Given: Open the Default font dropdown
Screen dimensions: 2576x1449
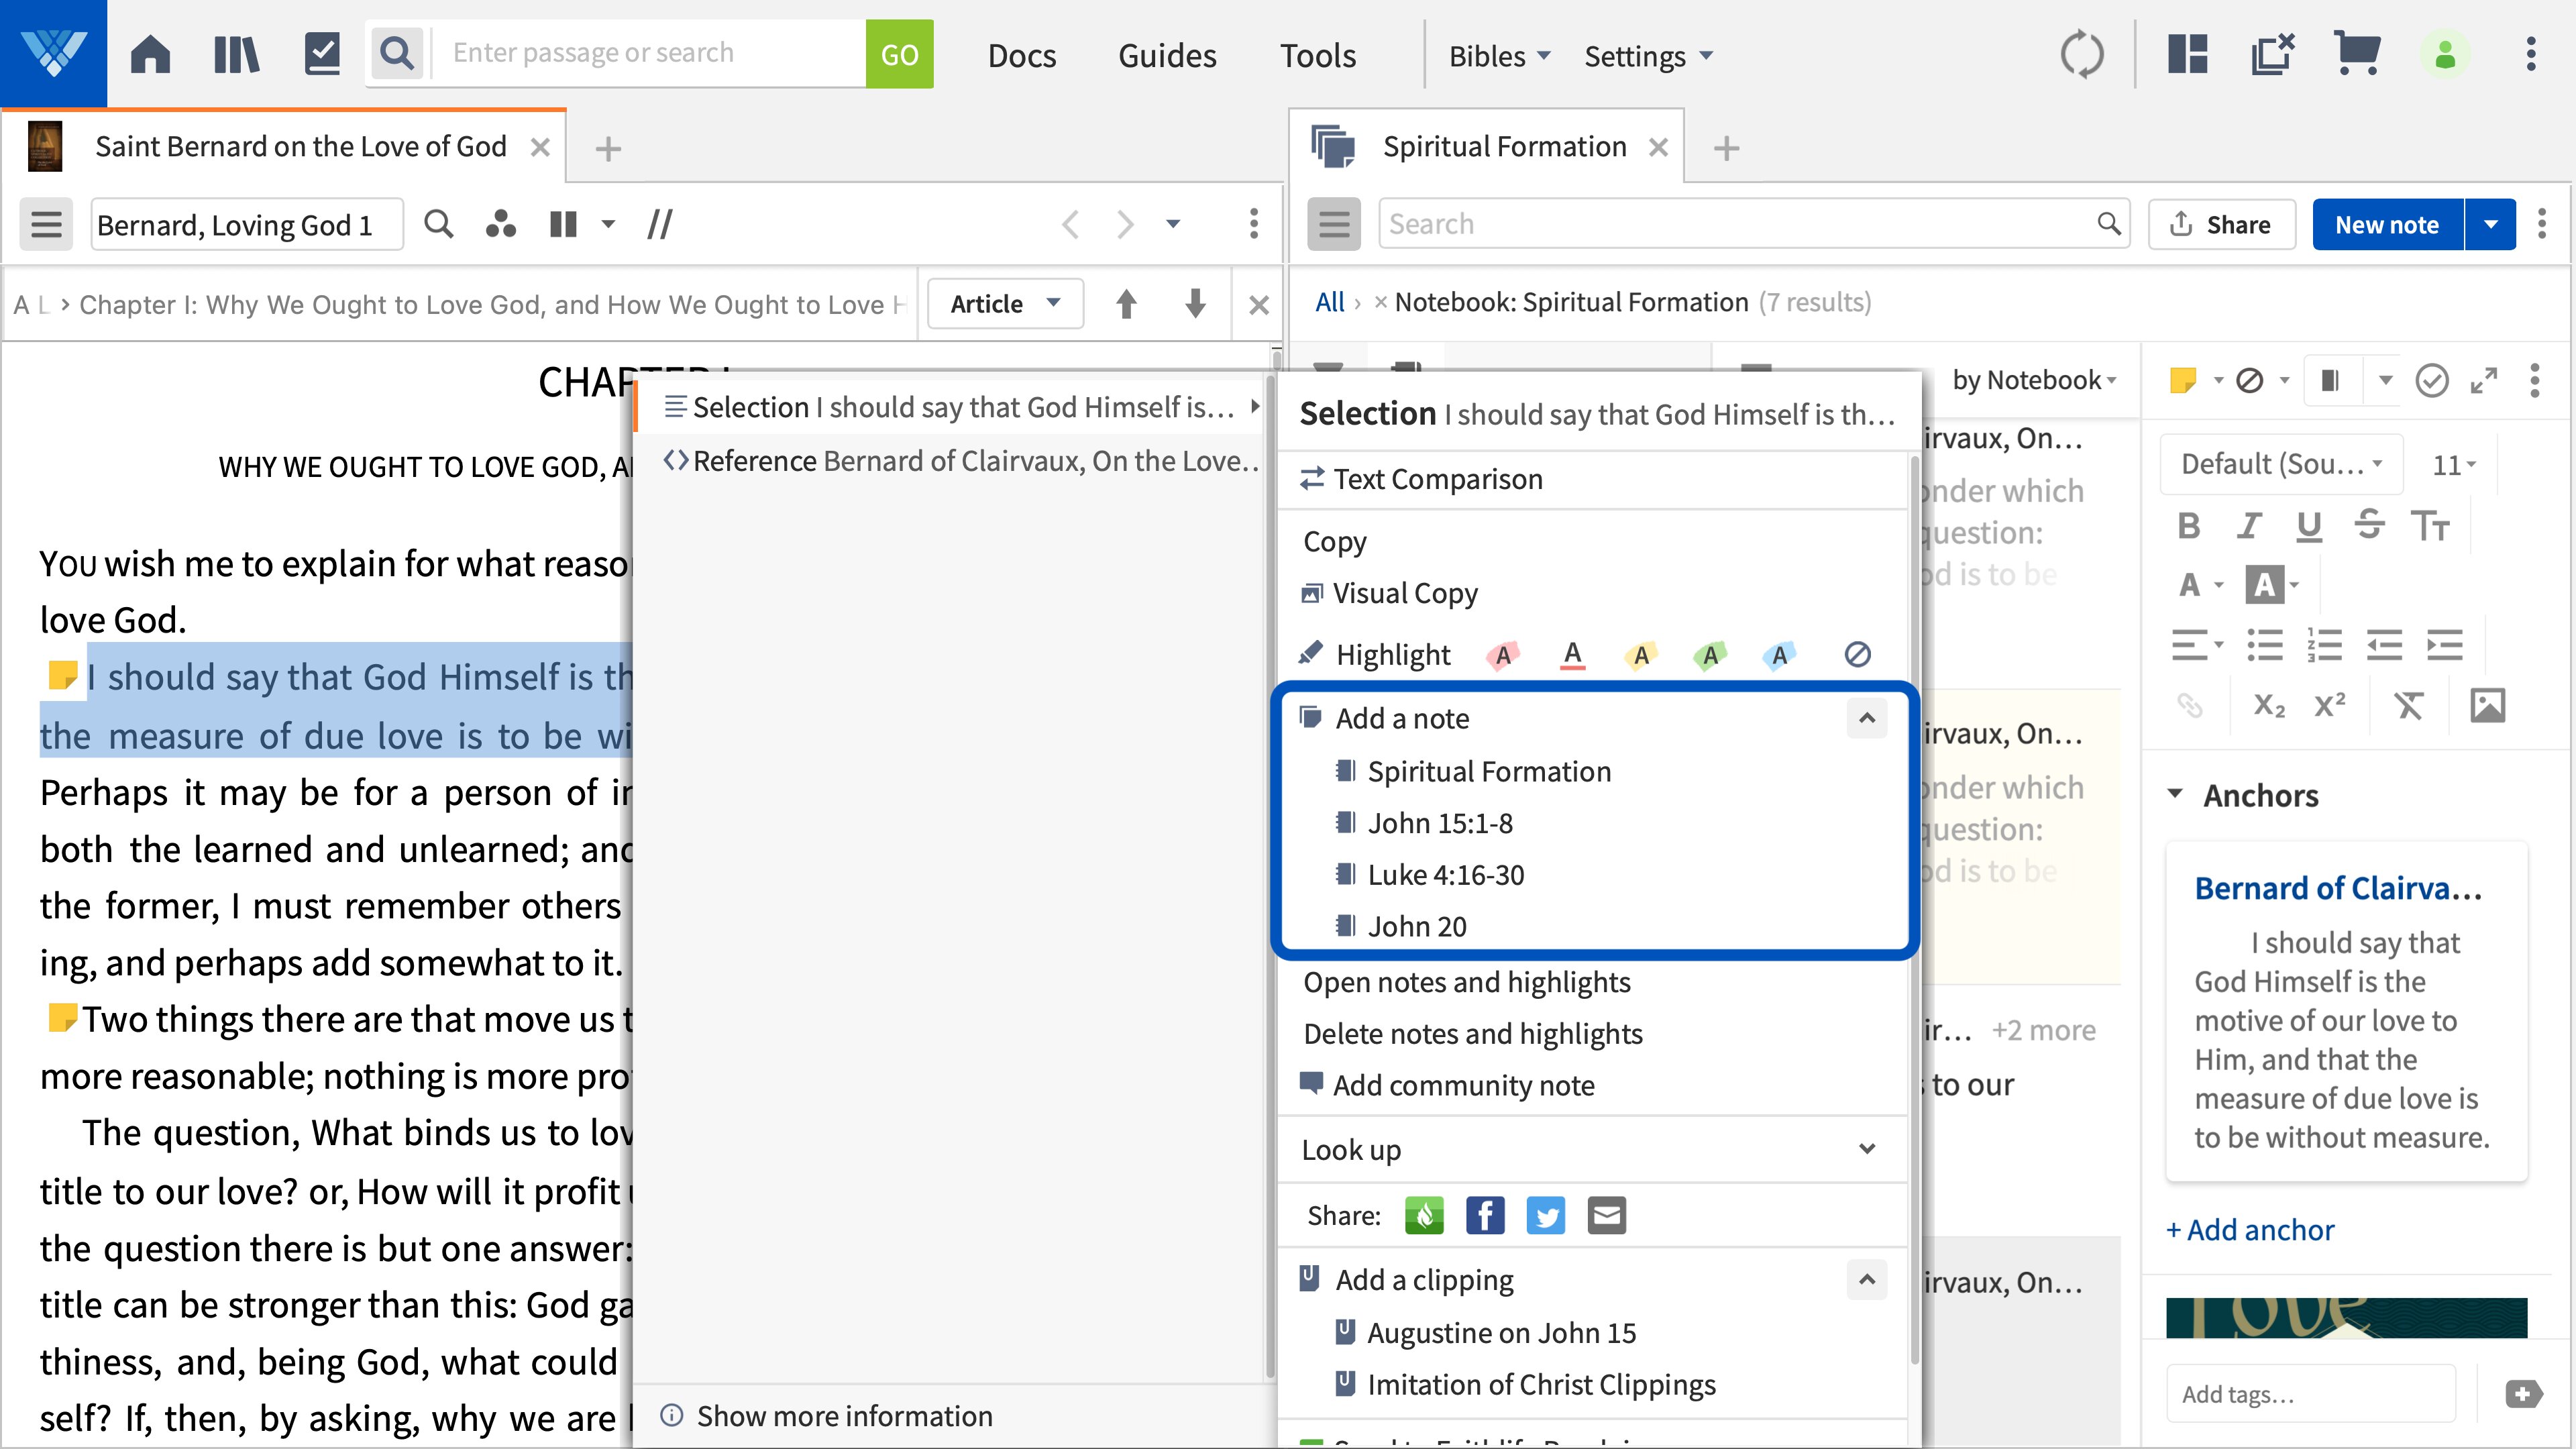Looking at the screenshot, I should (x=2281, y=464).
